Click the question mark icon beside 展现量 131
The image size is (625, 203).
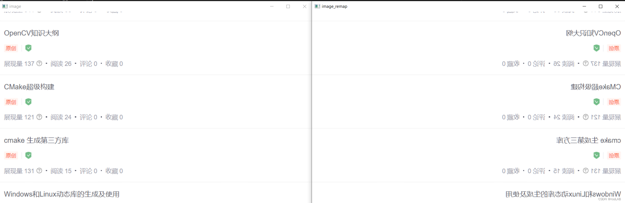click(39, 171)
